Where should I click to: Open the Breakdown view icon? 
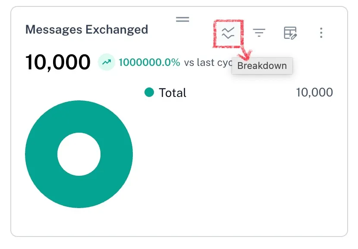(x=228, y=33)
